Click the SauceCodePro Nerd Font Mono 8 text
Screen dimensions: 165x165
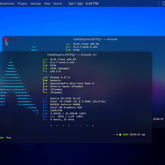[x=72, y=83]
